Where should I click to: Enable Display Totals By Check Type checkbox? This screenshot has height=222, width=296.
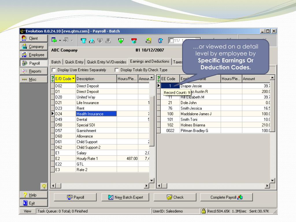117,70
